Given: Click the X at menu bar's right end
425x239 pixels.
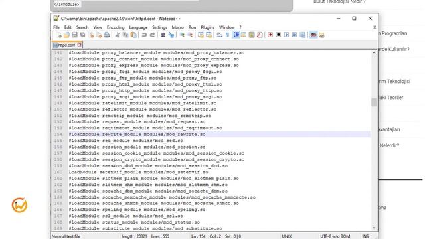Looking at the screenshot, I should pos(375,27).
